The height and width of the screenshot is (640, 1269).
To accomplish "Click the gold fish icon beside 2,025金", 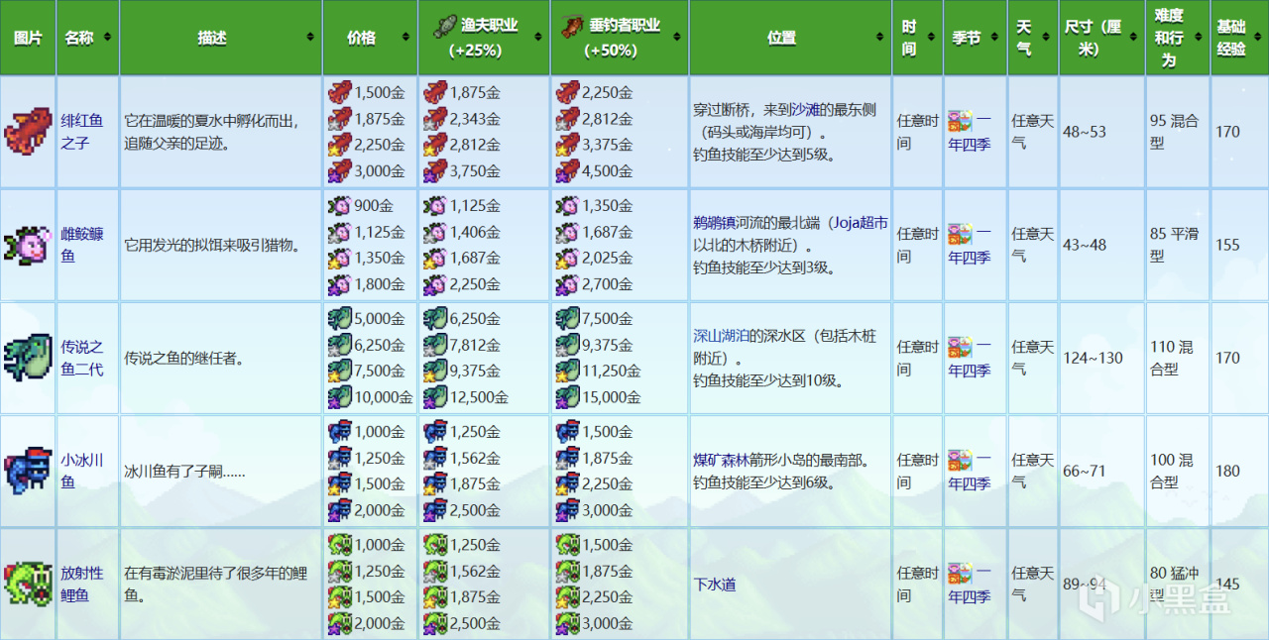I will coord(567,258).
